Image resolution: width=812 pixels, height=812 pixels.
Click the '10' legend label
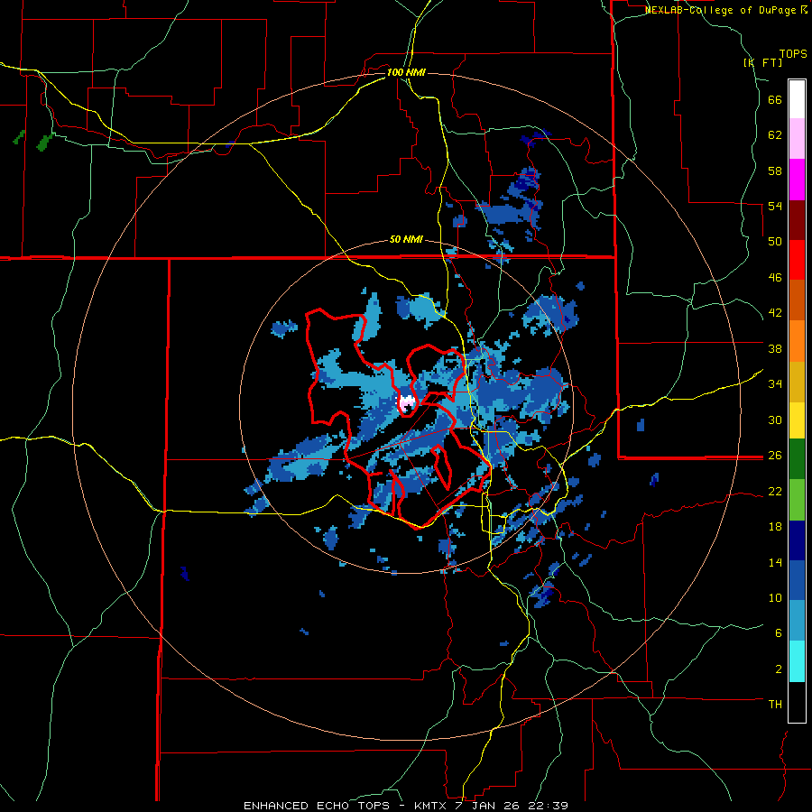(775, 597)
